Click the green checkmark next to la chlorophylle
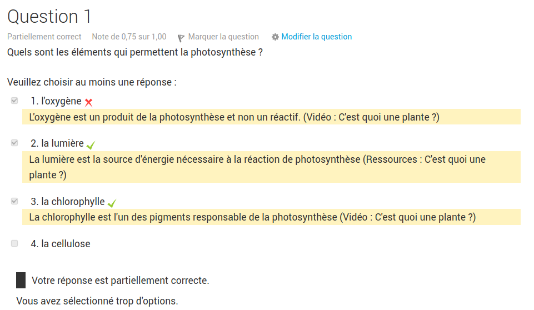Screen dimensions: 534x310 click(112, 203)
